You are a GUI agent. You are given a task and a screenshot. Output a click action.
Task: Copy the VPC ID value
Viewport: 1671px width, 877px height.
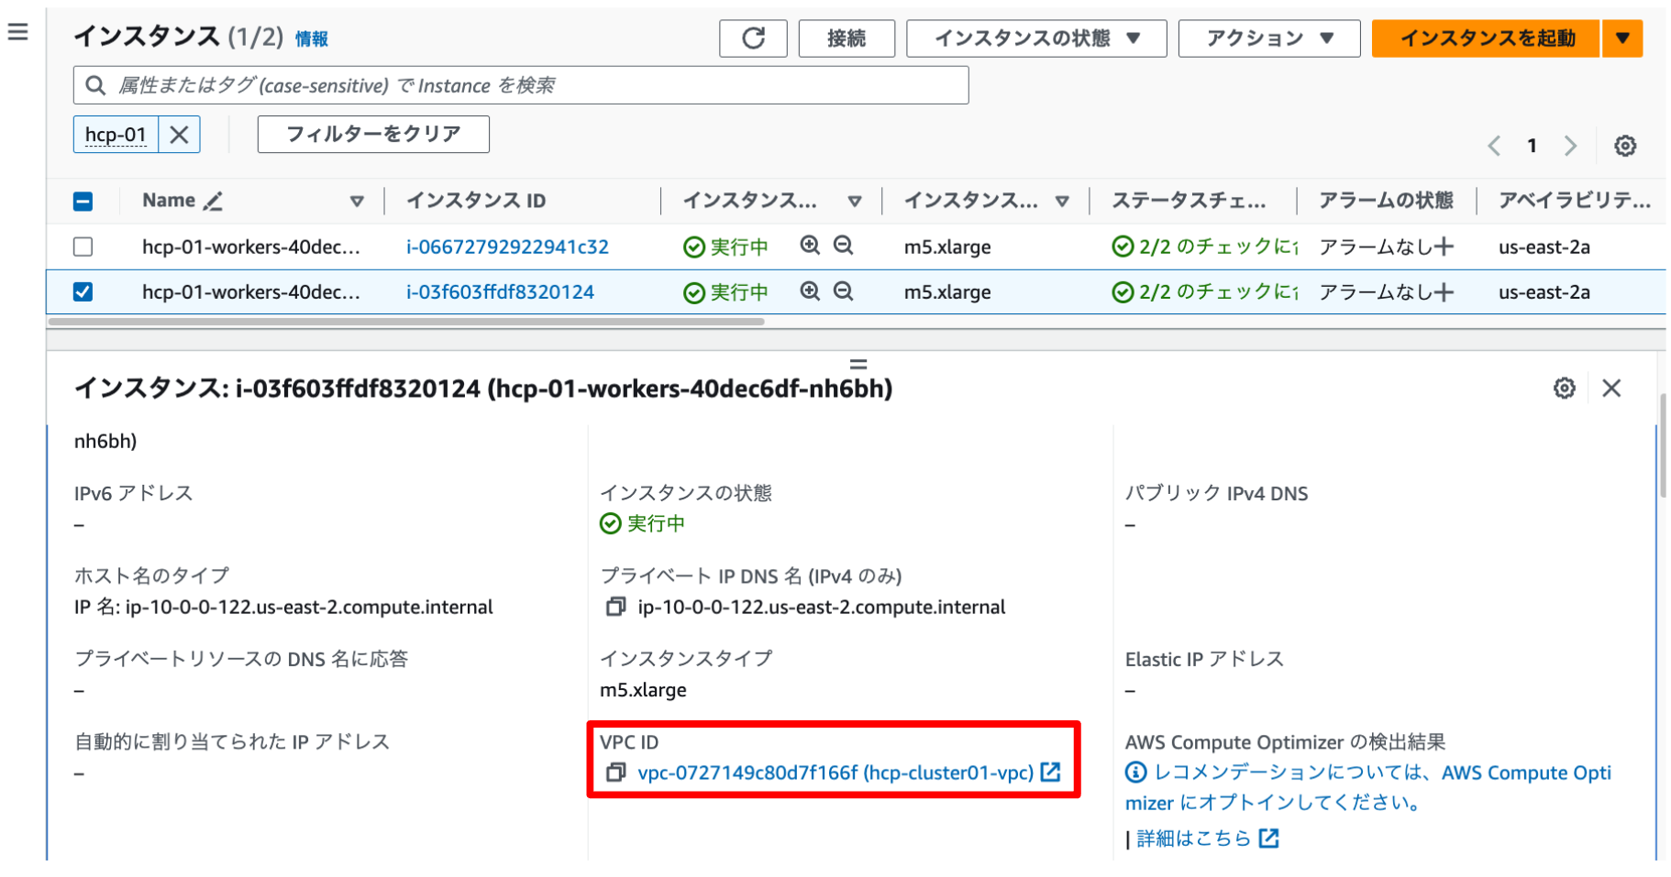(615, 773)
